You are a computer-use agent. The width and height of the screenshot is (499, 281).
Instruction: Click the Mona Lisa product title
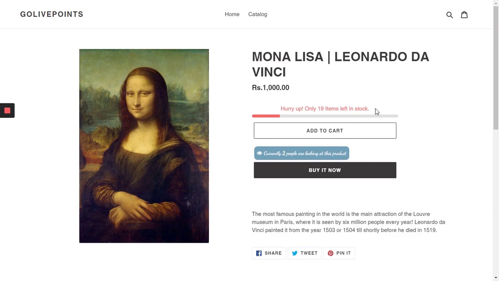(340, 64)
